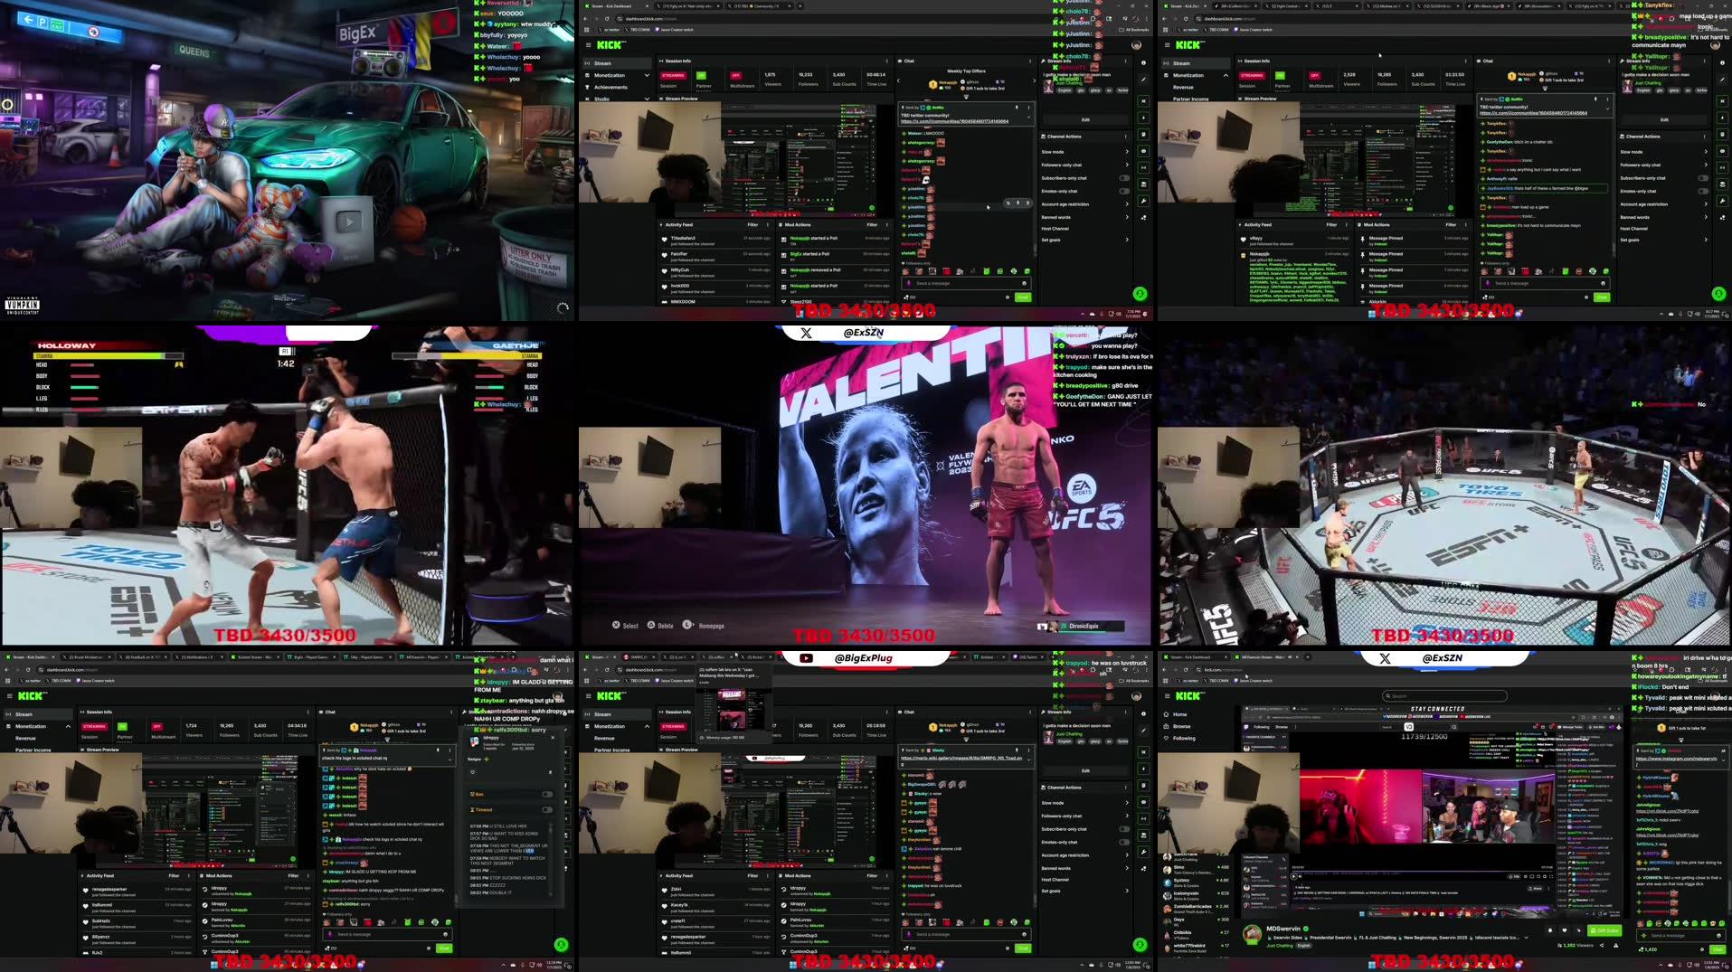
Task: Open Channel Actions options dots in top-middle dashboard
Action: pyautogui.click(x=1127, y=137)
